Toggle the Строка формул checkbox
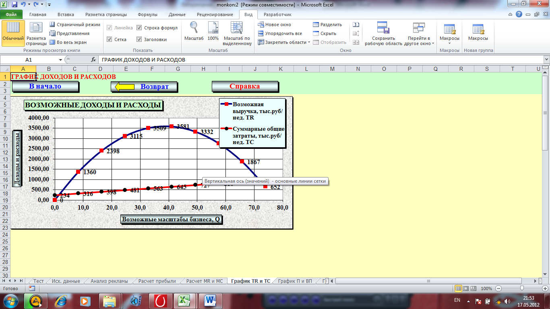 coord(139,28)
